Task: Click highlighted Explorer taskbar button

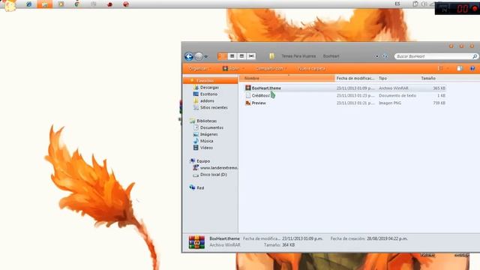Action: coord(45,4)
